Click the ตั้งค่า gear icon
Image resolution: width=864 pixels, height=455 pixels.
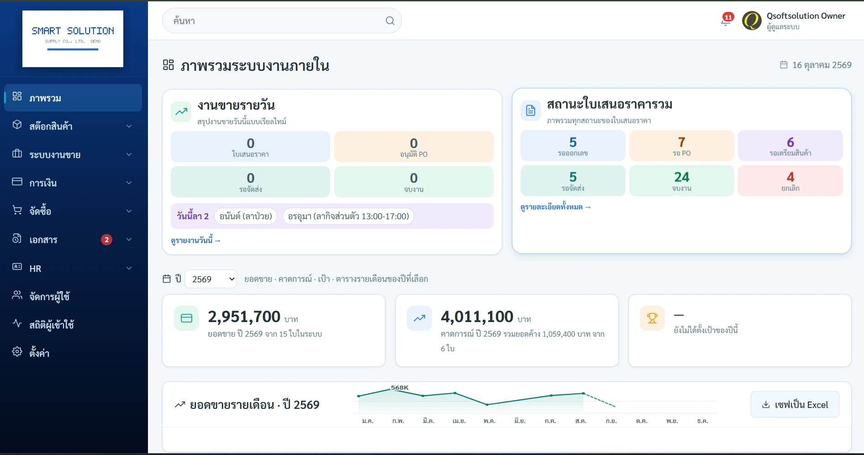point(17,352)
